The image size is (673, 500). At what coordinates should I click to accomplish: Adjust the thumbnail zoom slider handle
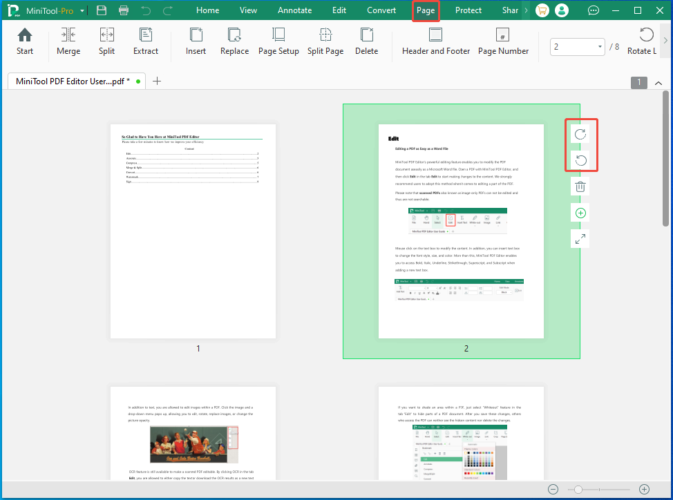578,489
